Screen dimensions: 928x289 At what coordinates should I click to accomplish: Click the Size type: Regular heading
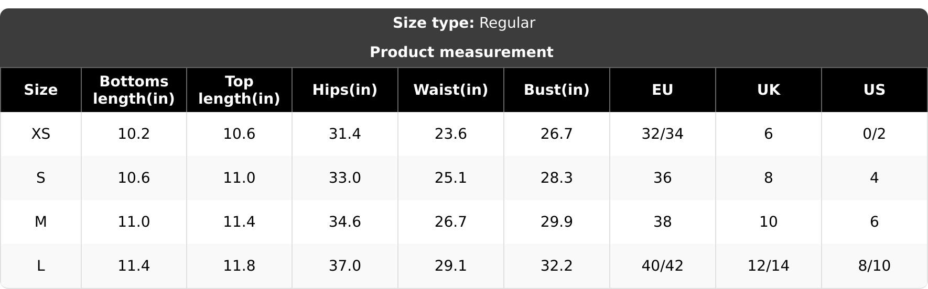pyautogui.click(x=464, y=23)
